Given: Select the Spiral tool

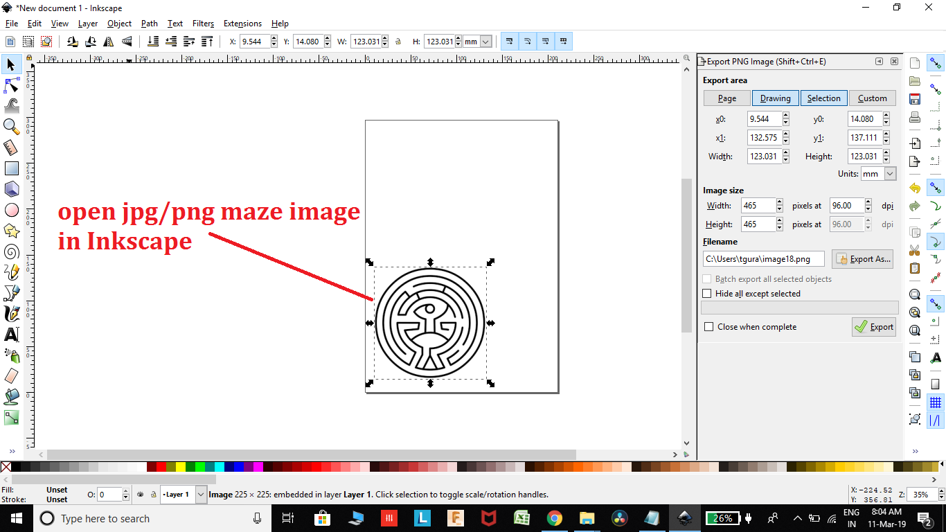Looking at the screenshot, I should pyautogui.click(x=12, y=251).
